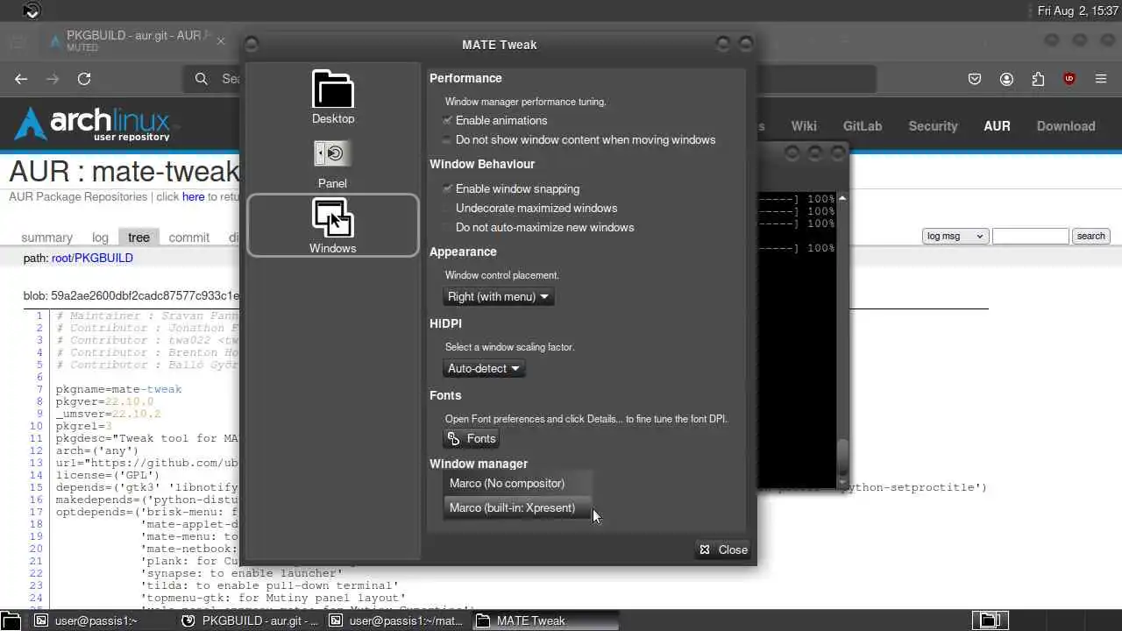The image size is (1122, 631).
Task: Open the GitLab nav link
Action: point(863,126)
